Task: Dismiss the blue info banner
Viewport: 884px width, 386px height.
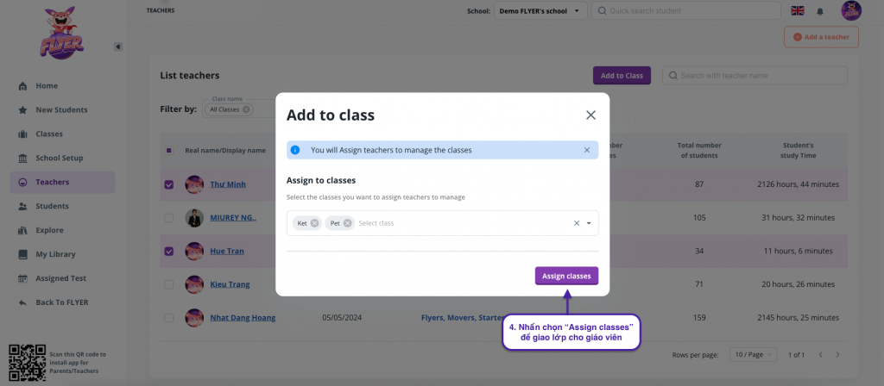Action: coord(586,150)
